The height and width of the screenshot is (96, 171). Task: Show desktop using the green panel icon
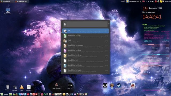click(11, 94)
